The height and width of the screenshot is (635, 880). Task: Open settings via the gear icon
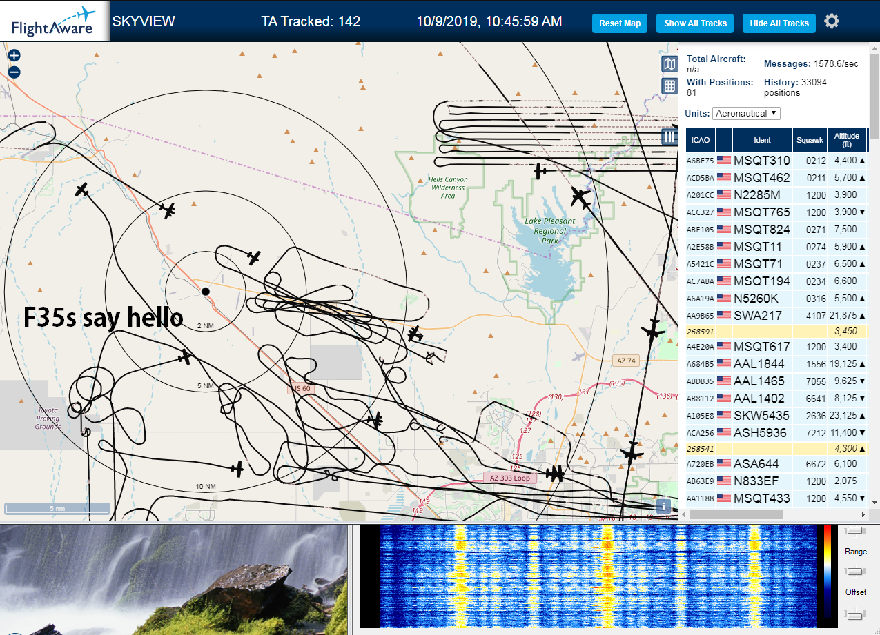[832, 21]
